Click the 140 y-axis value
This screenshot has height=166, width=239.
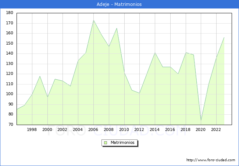click(x=10, y=53)
